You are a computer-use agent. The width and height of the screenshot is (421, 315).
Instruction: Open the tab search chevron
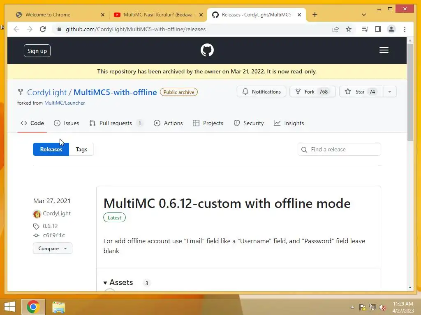point(364,15)
